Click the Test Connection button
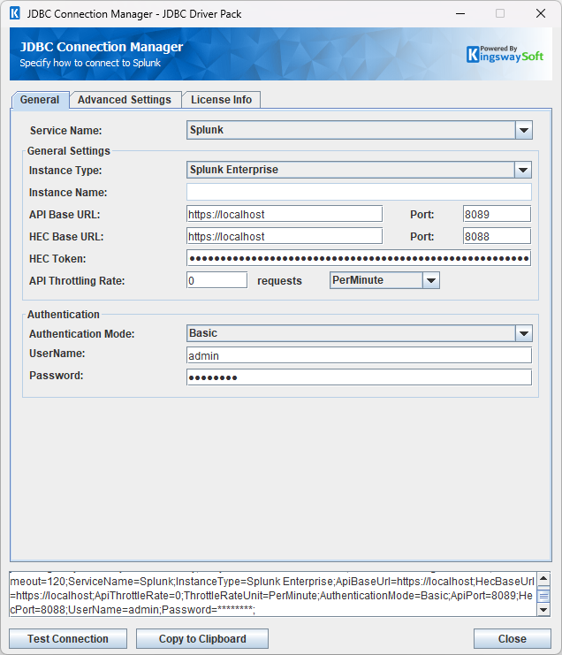Screen dimensions: 562x655 68,639
